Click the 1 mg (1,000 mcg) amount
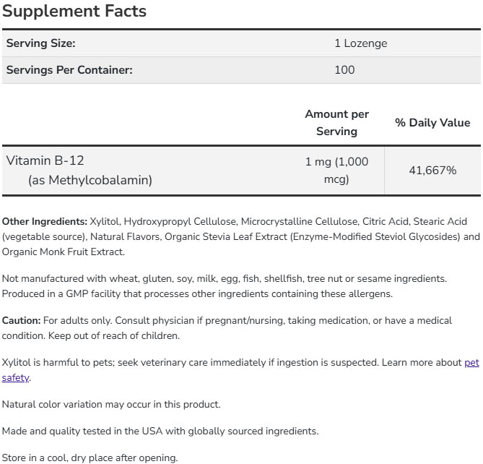 click(336, 170)
